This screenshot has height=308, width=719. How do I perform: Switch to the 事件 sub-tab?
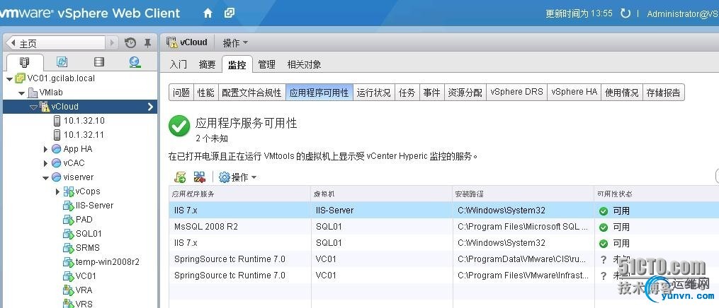point(431,93)
